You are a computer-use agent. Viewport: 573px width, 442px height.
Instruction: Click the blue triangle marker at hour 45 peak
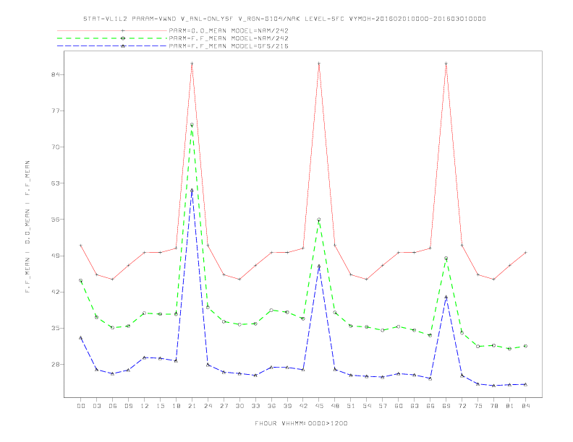click(319, 266)
